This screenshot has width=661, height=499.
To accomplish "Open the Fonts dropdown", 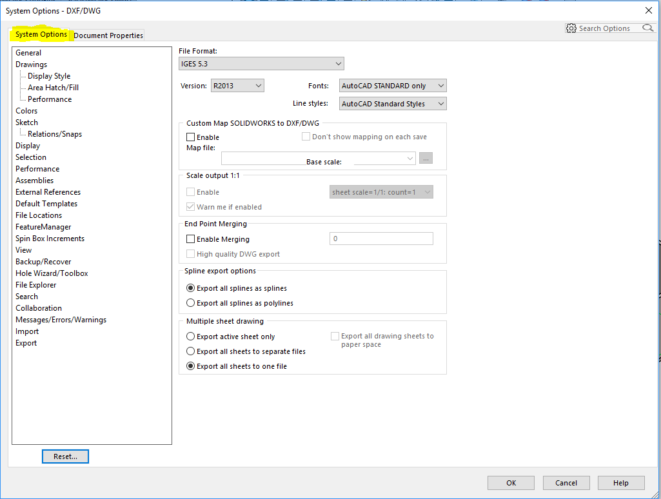I will click(393, 86).
